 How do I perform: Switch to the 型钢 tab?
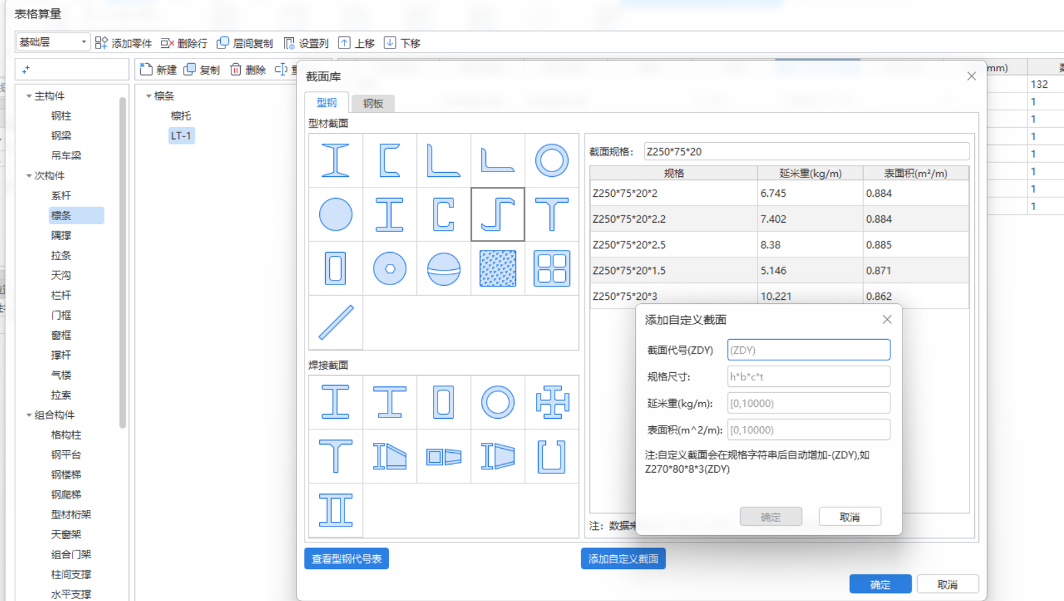point(327,102)
